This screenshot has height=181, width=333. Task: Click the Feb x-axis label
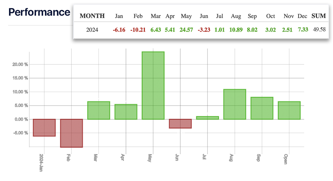(x=68, y=157)
